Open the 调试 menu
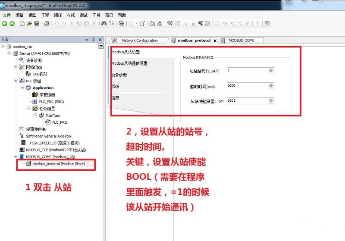Image resolution: width=345 pixels, height=241 pixels. [84, 15]
